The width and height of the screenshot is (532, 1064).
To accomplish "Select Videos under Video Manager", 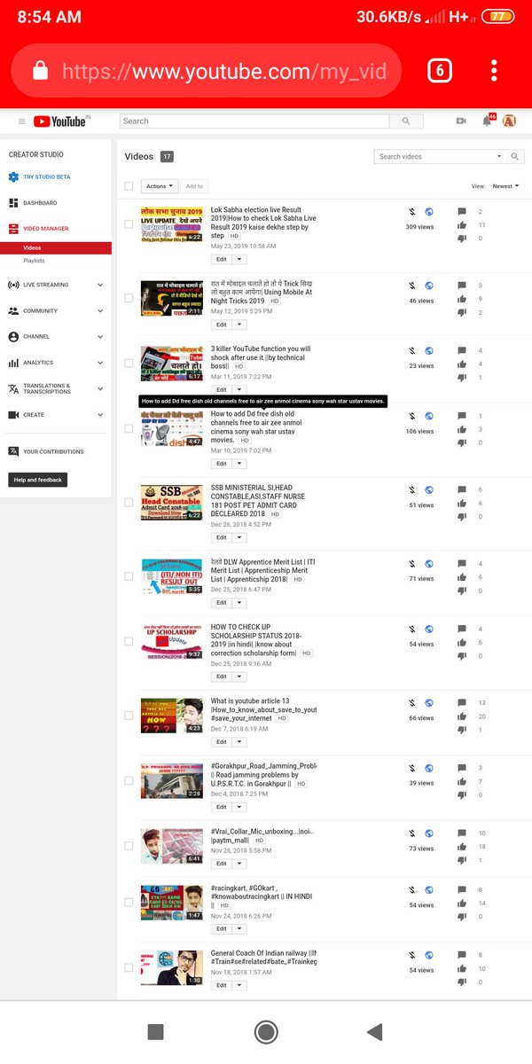I will click(x=56, y=248).
